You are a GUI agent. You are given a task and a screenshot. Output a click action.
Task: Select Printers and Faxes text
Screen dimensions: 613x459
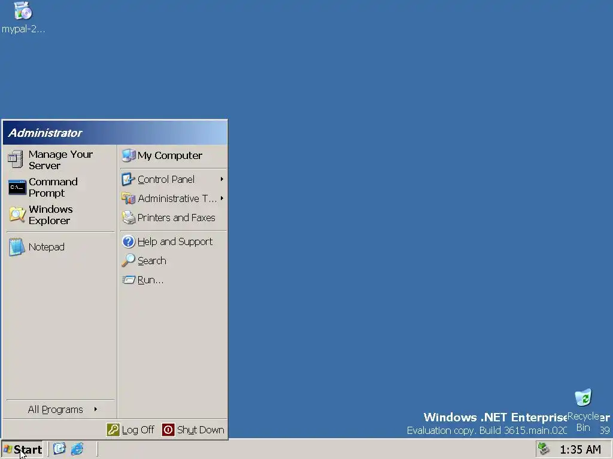pyautogui.click(x=177, y=218)
